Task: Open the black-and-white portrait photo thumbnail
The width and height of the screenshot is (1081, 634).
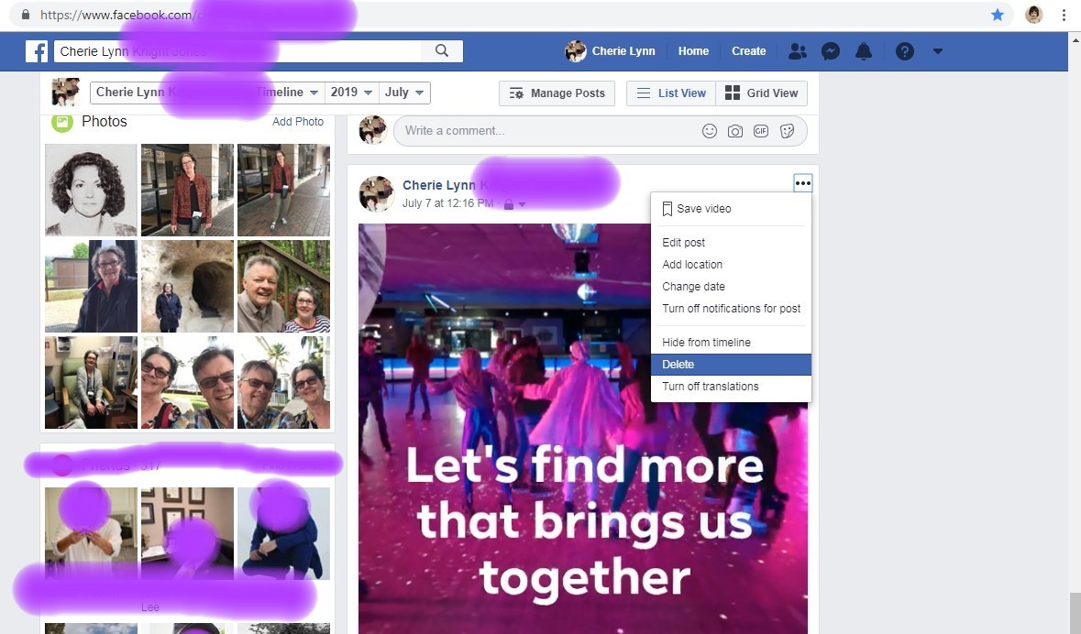Action: (x=91, y=190)
